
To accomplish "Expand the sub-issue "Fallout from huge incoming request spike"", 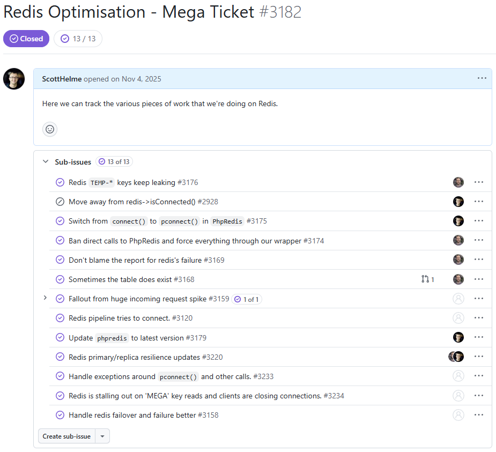I will pyautogui.click(x=45, y=298).
